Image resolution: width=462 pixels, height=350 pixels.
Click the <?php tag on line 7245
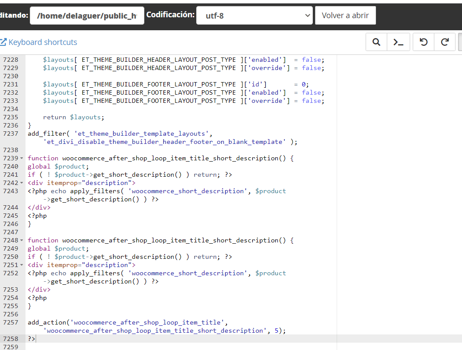[37, 216]
